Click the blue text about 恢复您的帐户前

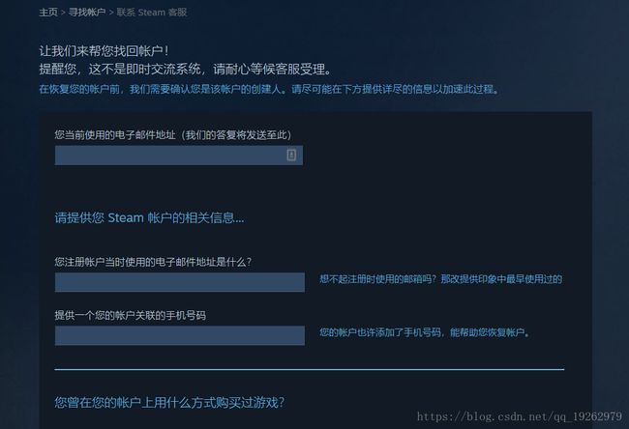[x=269, y=89]
